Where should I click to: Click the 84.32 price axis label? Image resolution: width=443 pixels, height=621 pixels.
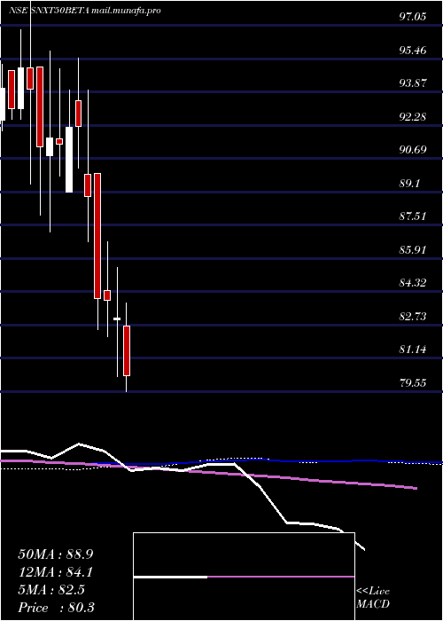[x=413, y=283]
